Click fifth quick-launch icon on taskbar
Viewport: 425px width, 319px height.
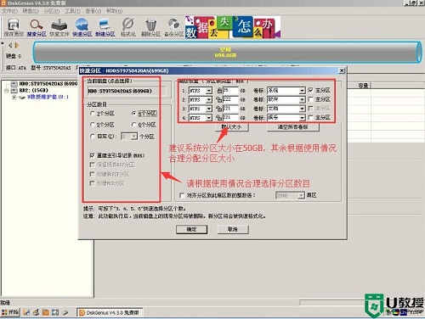click(x=65, y=312)
